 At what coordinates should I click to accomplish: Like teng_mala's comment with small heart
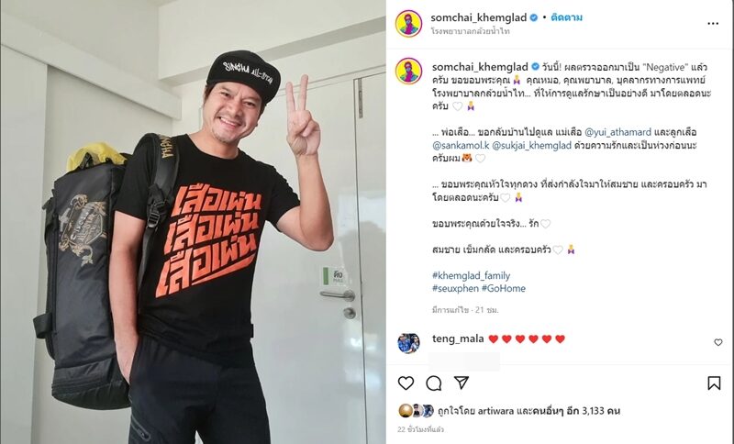pos(718,342)
